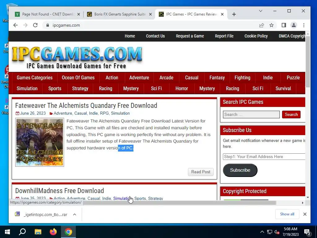317x238 pixels.
Task: Open the Windows Start menu
Action: pyautogui.click(x=7, y=232)
